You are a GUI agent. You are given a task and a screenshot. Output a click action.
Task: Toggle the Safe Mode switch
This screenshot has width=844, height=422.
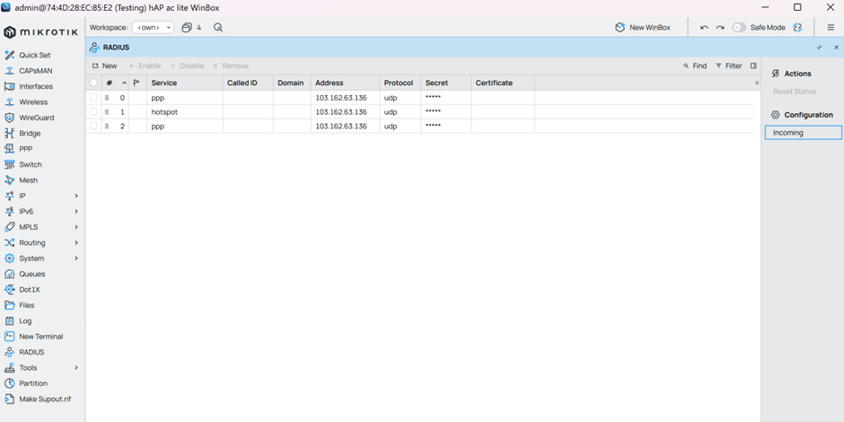(x=739, y=28)
